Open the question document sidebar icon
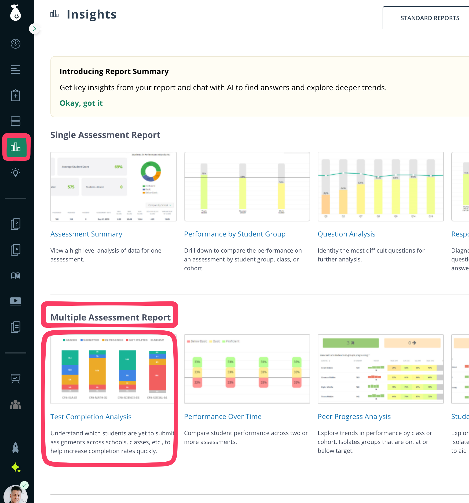Viewport: 469px width, 503px height. [x=16, y=224]
